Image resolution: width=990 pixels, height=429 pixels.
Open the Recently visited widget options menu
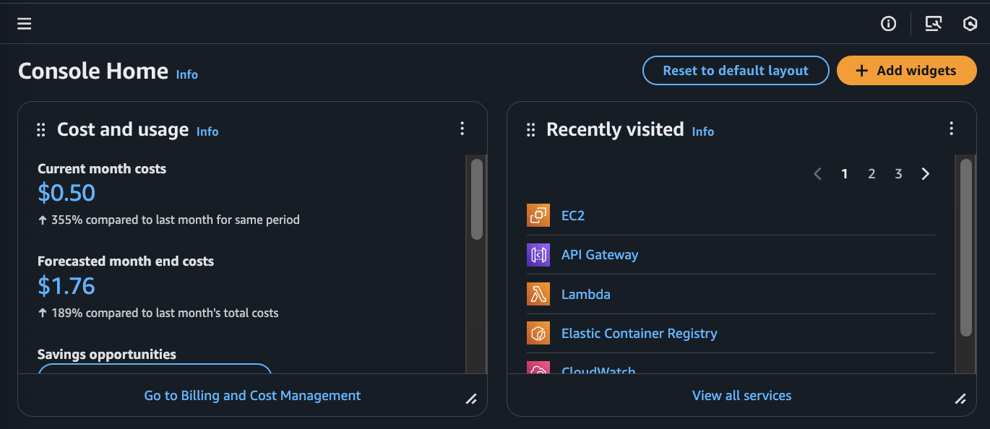[952, 128]
